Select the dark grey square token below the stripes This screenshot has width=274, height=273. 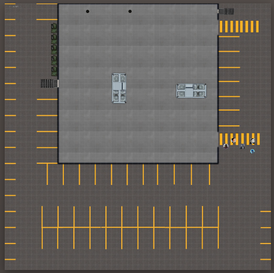coord(242,146)
